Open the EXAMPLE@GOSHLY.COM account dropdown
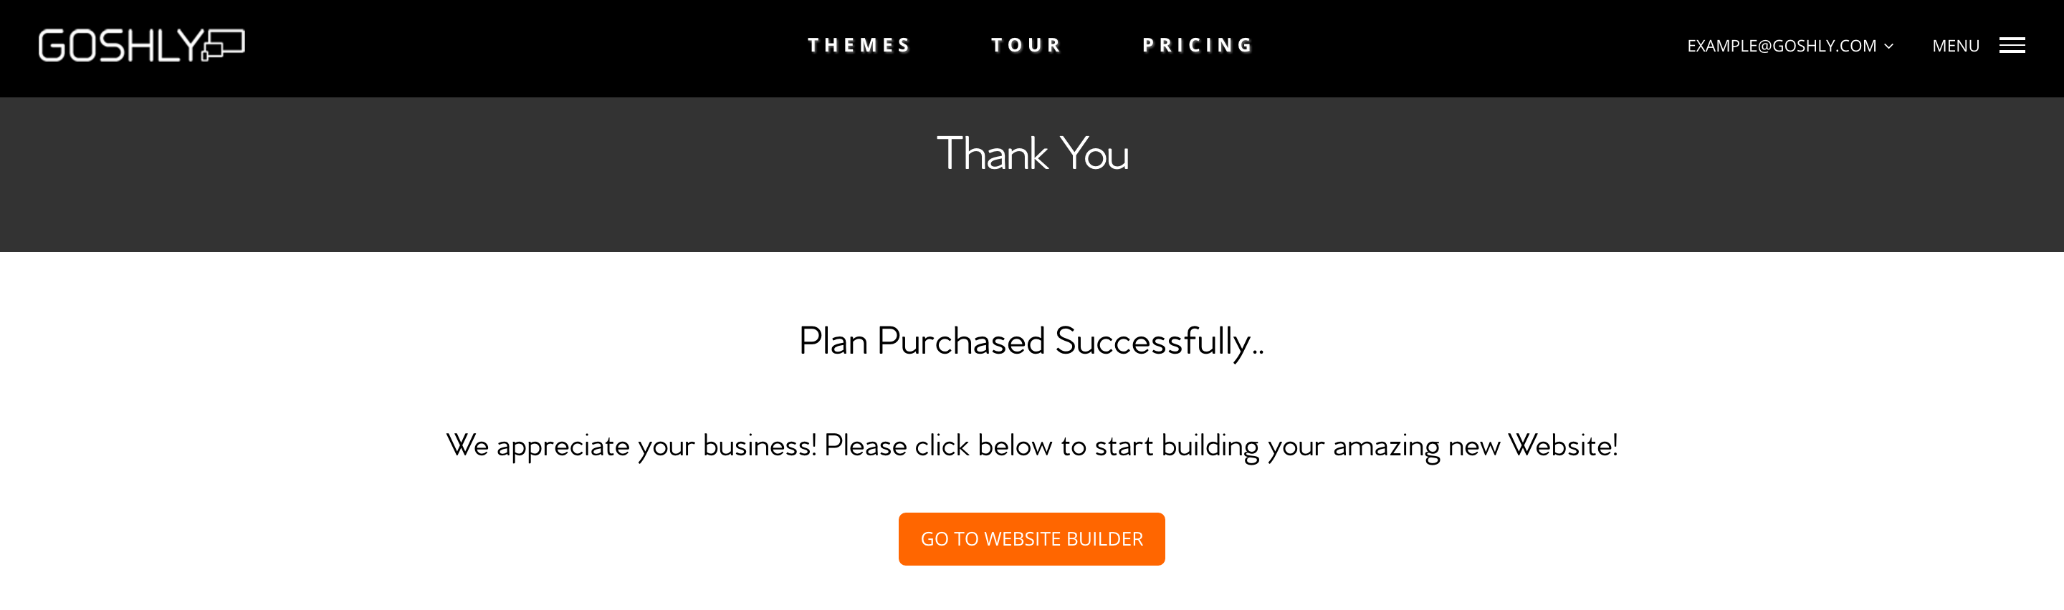The width and height of the screenshot is (2064, 610). click(x=1781, y=46)
